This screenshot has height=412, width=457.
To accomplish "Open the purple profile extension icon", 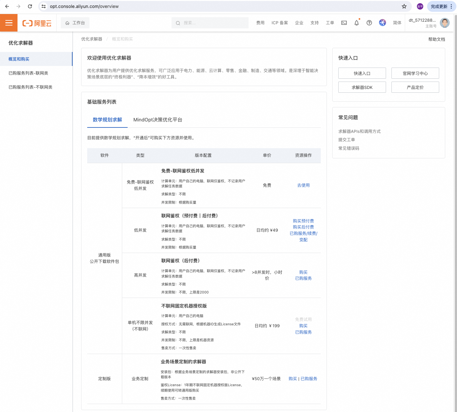I will (x=420, y=6).
